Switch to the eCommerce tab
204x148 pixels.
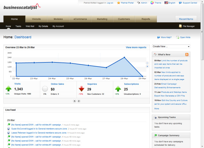click(x=80, y=19)
